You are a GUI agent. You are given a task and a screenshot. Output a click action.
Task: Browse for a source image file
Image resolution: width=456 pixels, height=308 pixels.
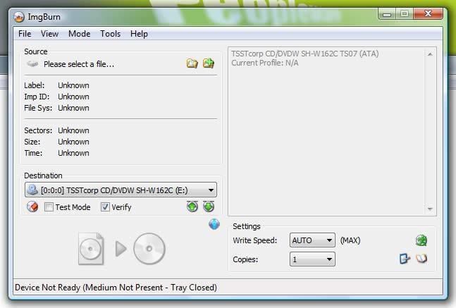click(x=192, y=63)
